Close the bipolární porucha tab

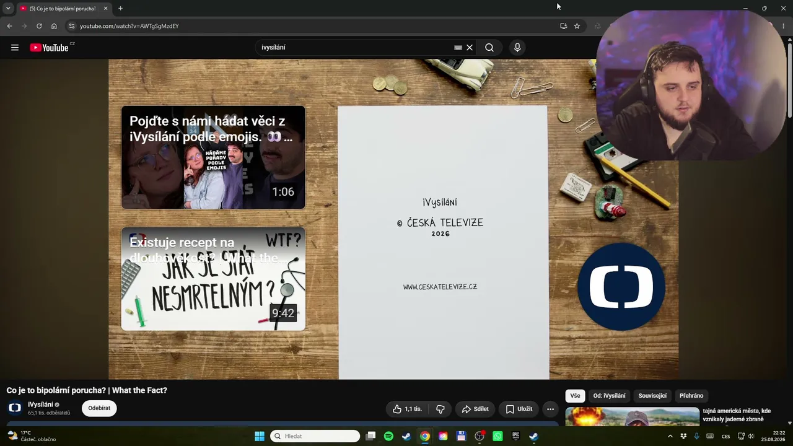[105, 9]
